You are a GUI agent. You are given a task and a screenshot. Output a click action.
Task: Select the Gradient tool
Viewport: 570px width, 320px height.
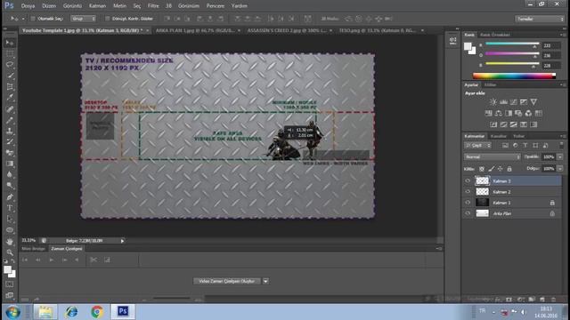(10, 164)
